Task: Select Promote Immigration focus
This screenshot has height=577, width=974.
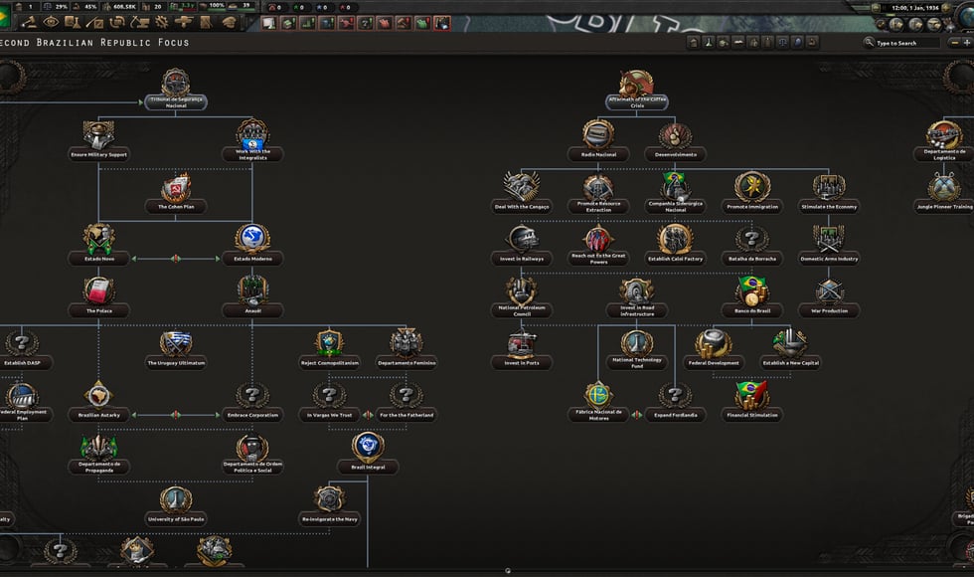Action: point(752,193)
